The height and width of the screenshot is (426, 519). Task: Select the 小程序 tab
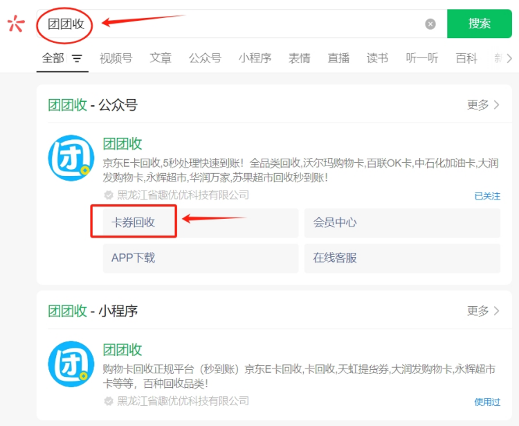[x=255, y=59]
